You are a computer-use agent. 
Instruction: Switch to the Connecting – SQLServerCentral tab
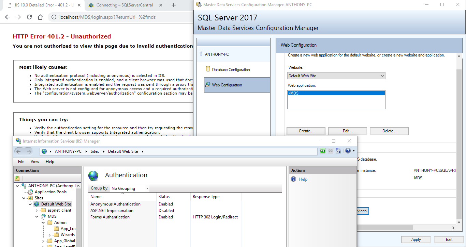124,5
